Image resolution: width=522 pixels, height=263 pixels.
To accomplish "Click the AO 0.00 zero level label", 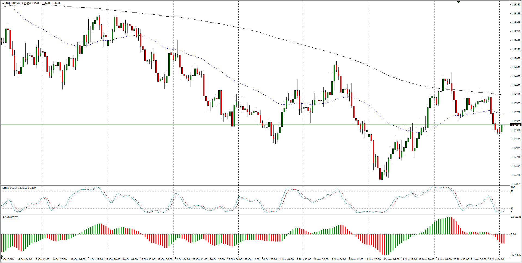I will coord(513,234).
